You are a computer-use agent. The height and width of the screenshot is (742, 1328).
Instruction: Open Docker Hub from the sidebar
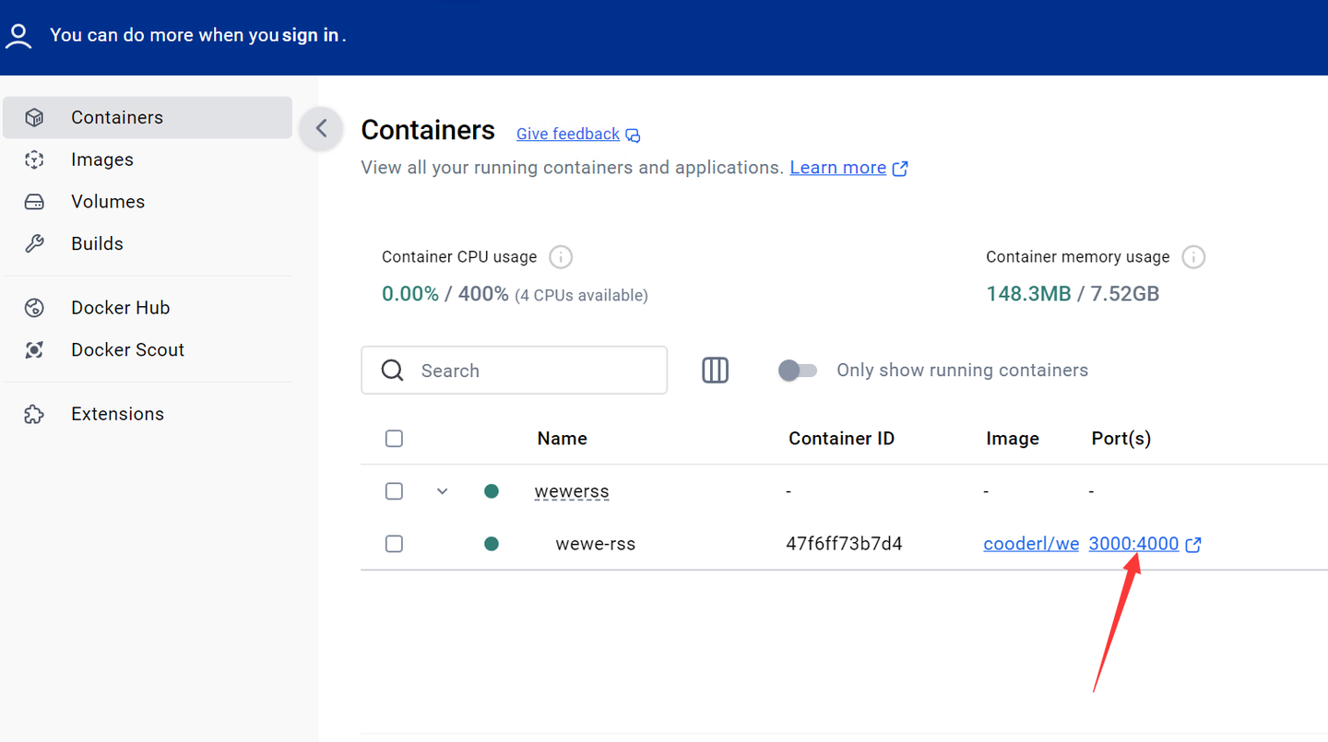click(120, 307)
